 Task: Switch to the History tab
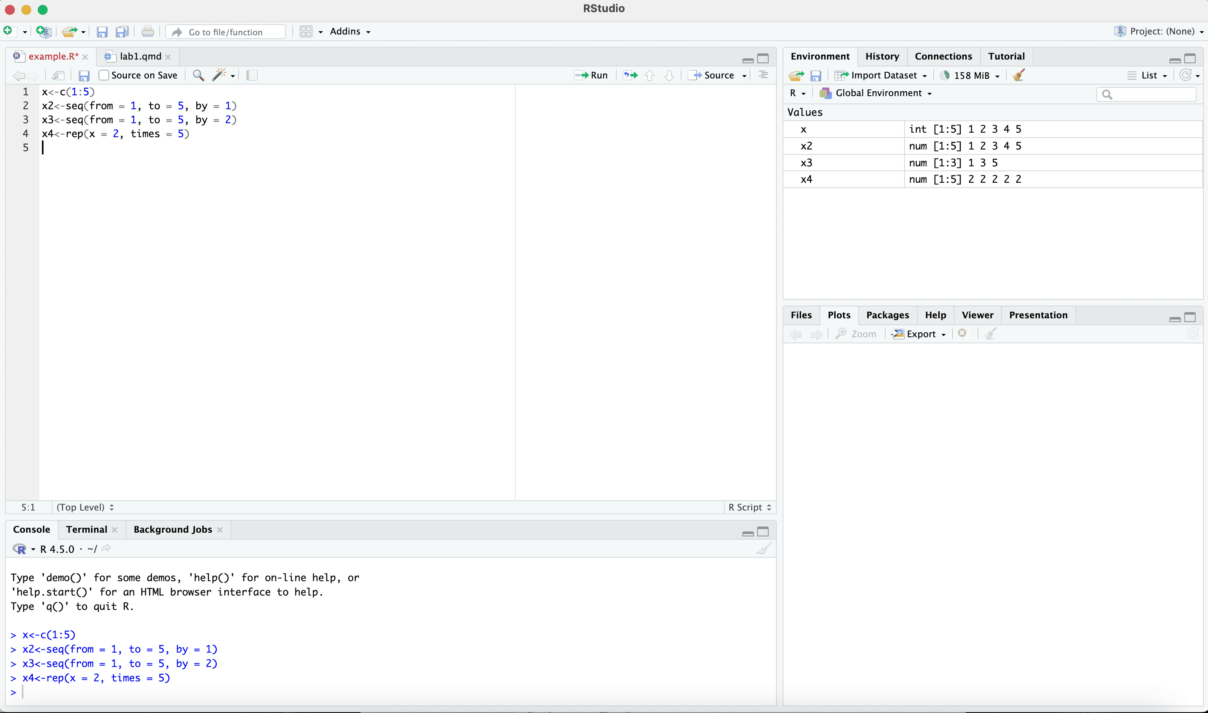[x=882, y=56]
